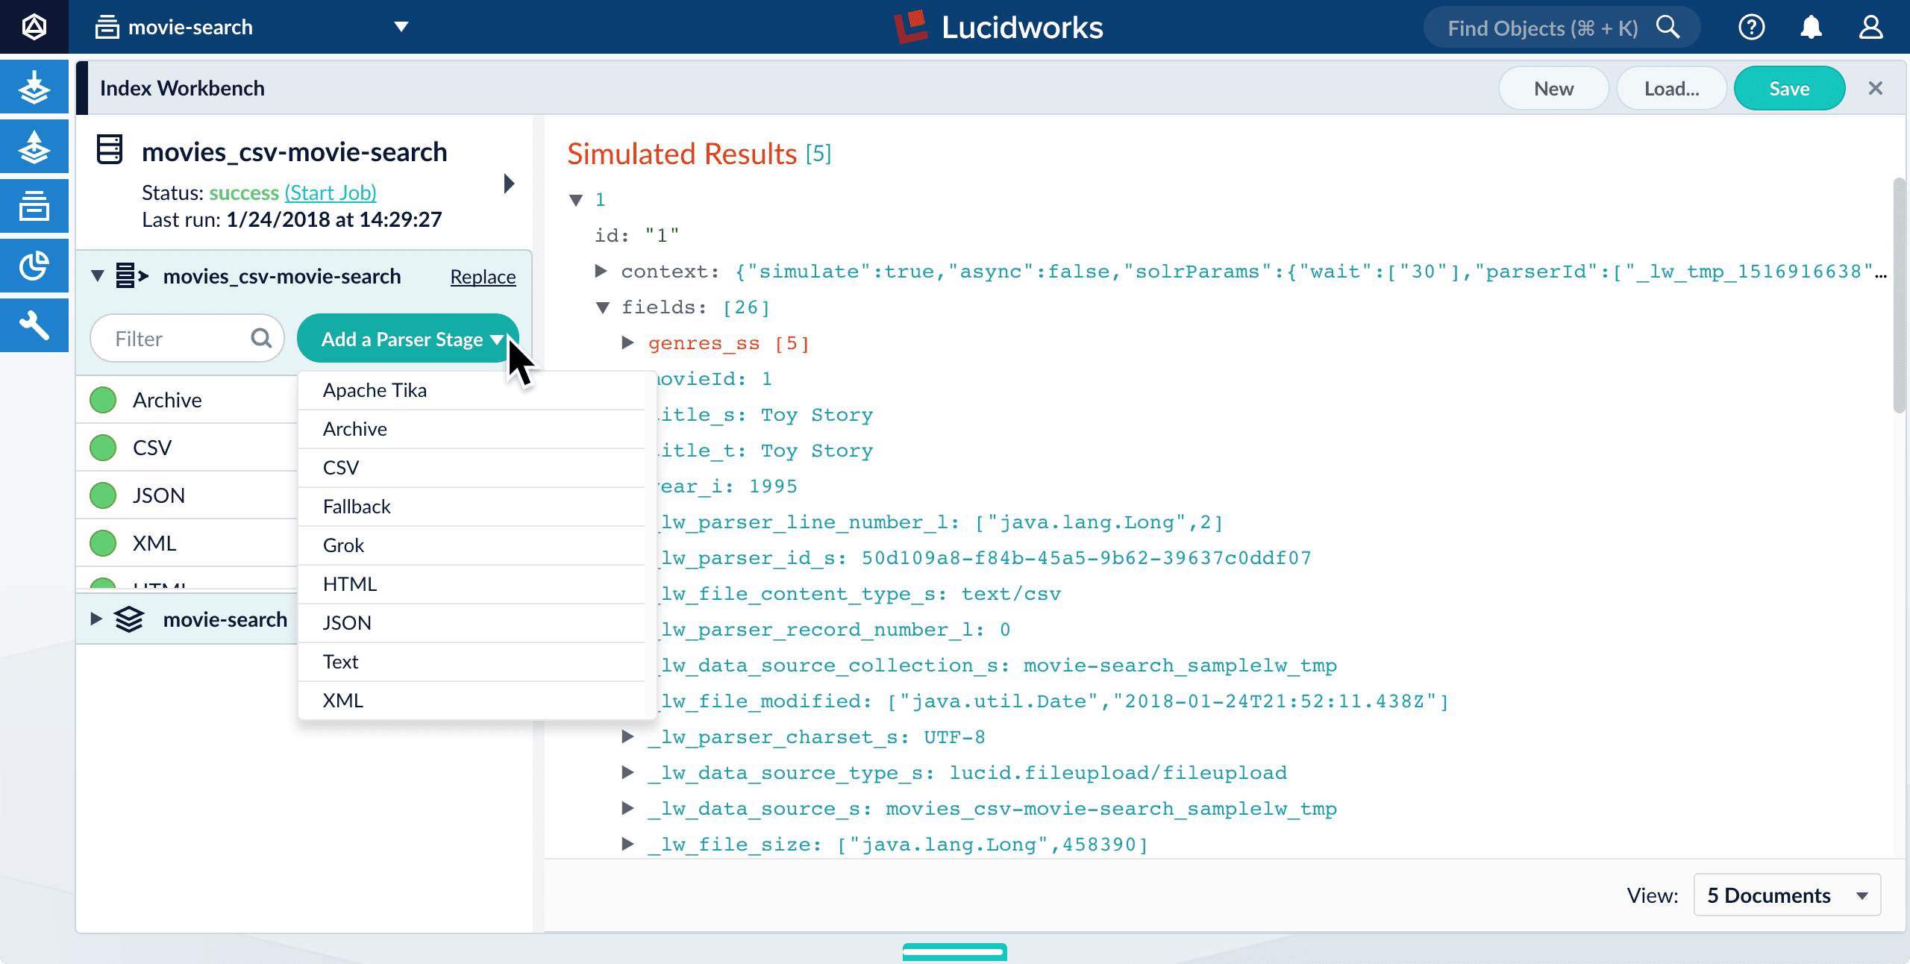This screenshot has width=1910, height=964.
Task: Click the teal bottom panel handle
Action: pos(954,951)
